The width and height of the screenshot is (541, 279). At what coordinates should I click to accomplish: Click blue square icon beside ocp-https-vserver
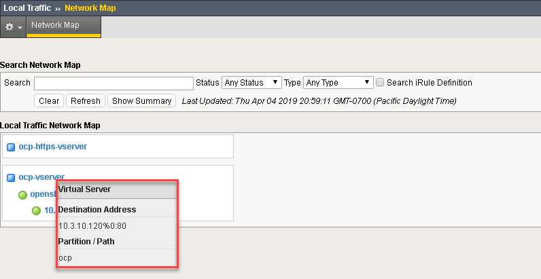pyautogui.click(x=11, y=147)
